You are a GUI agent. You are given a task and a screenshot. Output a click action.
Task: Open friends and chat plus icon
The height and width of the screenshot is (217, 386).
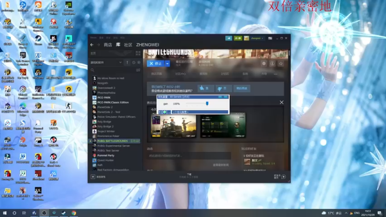click(x=284, y=176)
